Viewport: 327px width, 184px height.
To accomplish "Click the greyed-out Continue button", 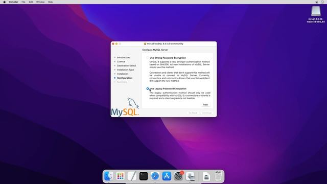I will point(206,113).
